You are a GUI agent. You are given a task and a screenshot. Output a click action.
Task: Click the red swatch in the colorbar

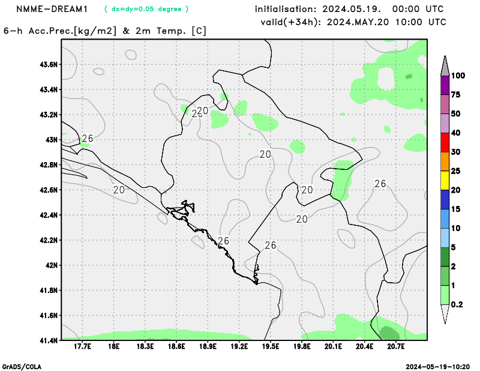coord(445,142)
